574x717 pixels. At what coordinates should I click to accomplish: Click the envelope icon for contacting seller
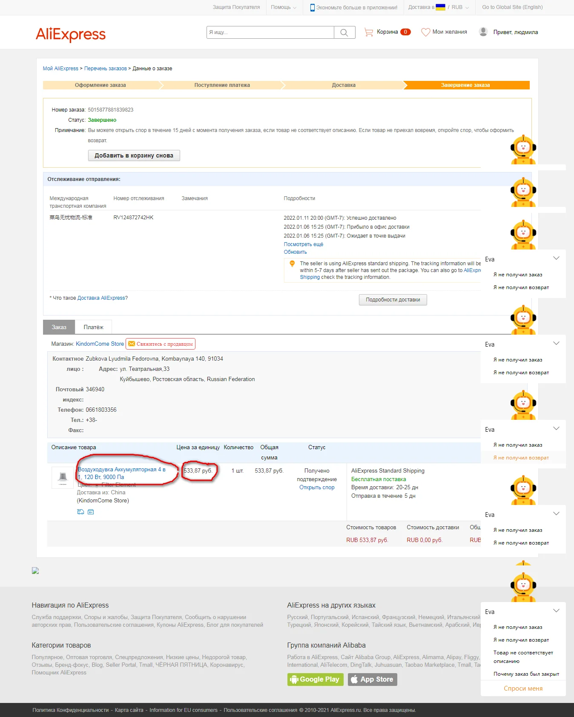[132, 344]
